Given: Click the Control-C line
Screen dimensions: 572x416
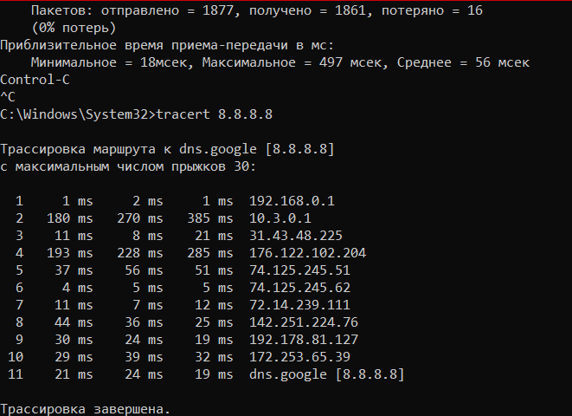Looking at the screenshot, I should 35,80.
